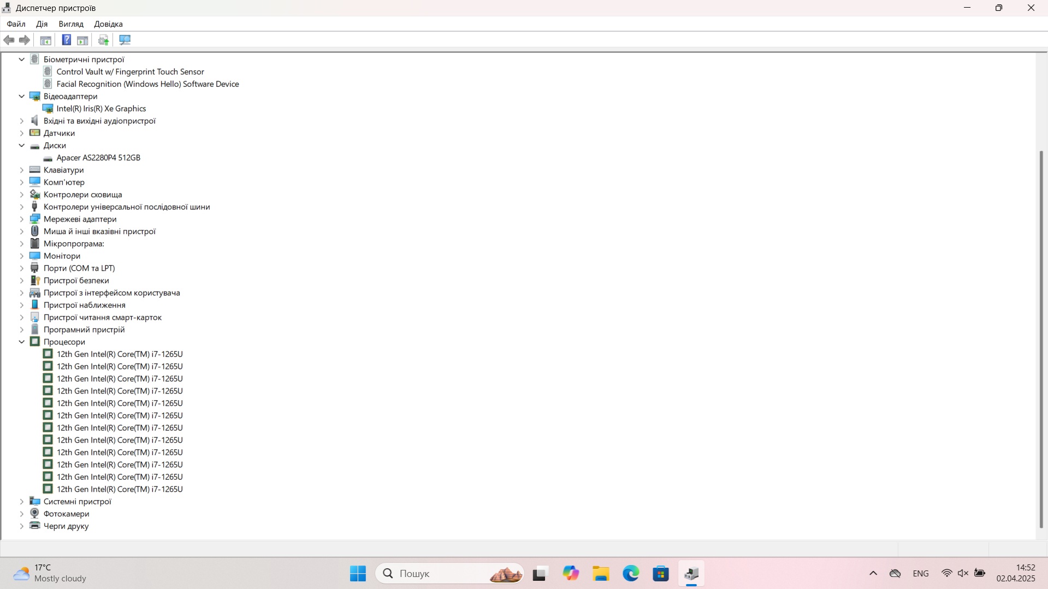Collapse the Процесори category
Viewport: 1048px width, 589px height.
click(x=22, y=342)
